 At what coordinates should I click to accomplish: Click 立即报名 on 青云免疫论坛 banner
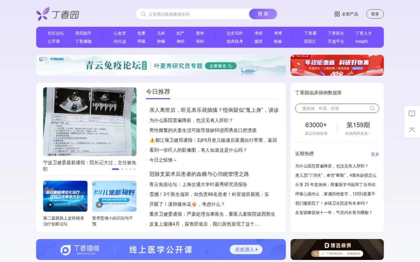click(x=221, y=66)
